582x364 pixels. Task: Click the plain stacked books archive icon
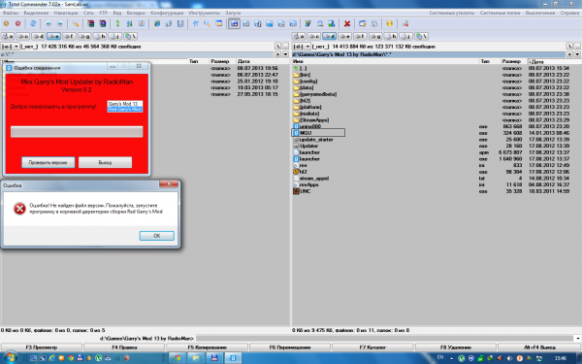point(90,23)
